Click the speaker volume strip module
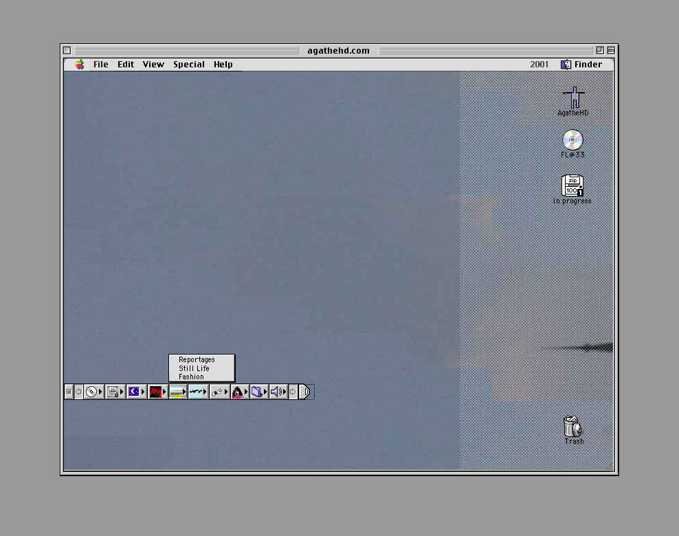The height and width of the screenshot is (536, 679). 278,392
